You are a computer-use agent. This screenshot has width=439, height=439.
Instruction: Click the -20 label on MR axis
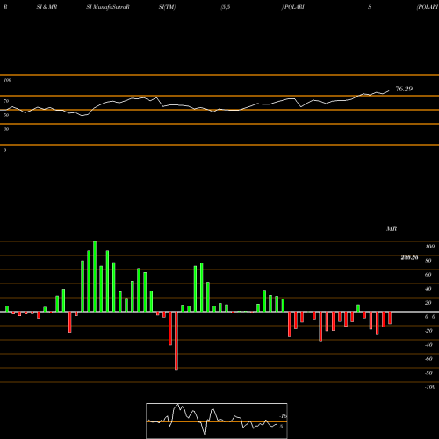pyautogui.click(x=428, y=331)
